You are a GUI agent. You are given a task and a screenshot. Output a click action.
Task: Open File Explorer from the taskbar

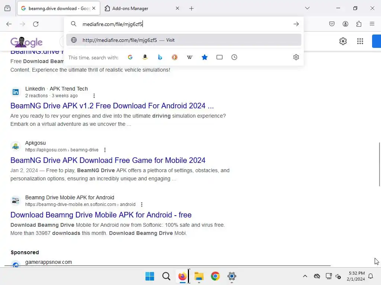point(199,276)
